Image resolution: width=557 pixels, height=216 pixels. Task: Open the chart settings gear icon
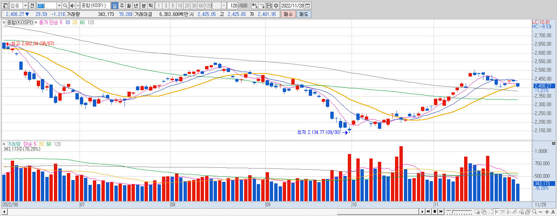tap(276, 6)
